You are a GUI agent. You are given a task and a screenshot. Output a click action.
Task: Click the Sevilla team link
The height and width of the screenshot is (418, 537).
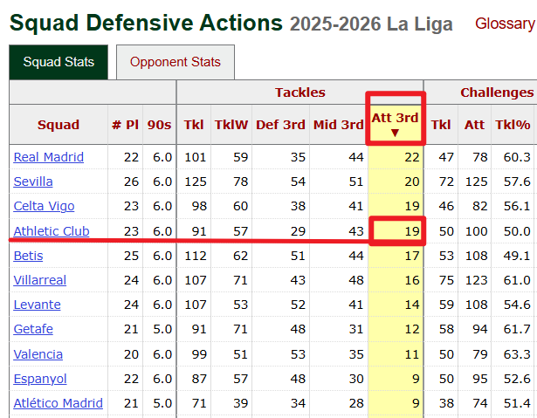click(33, 182)
